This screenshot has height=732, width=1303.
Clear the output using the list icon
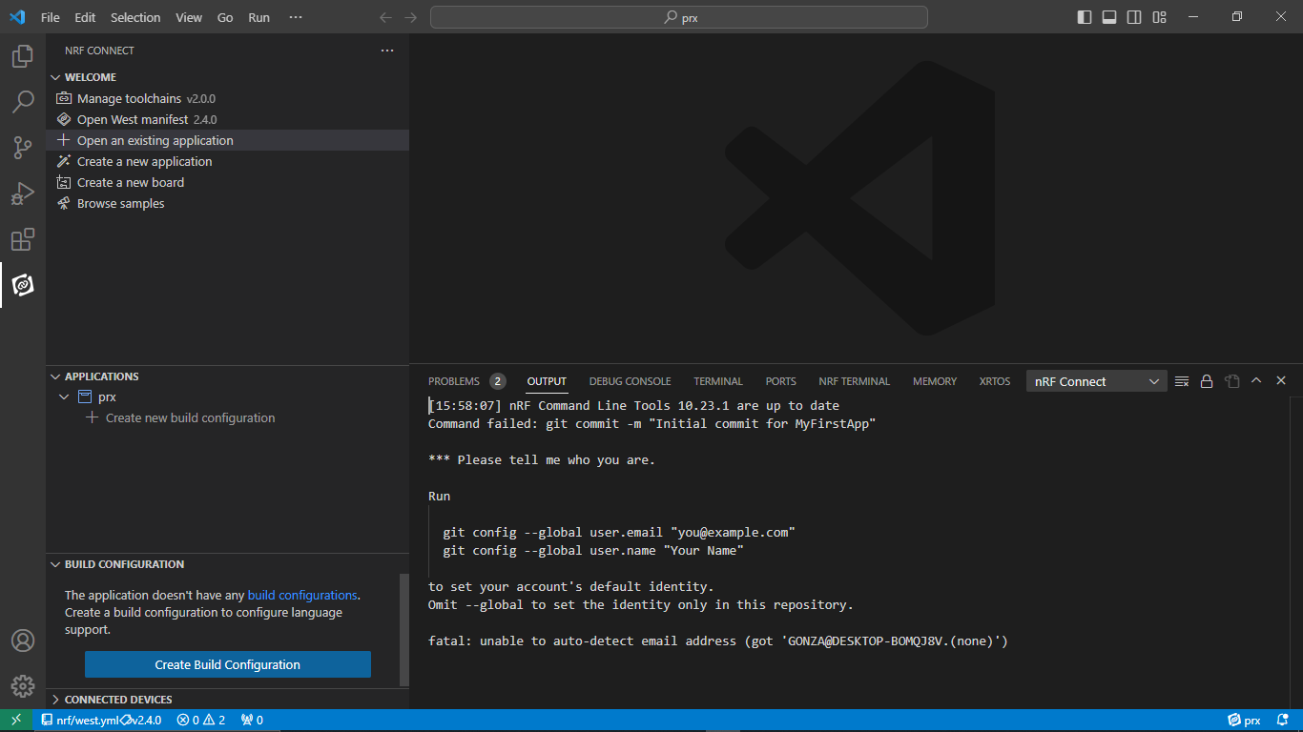(x=1182, y=381)
